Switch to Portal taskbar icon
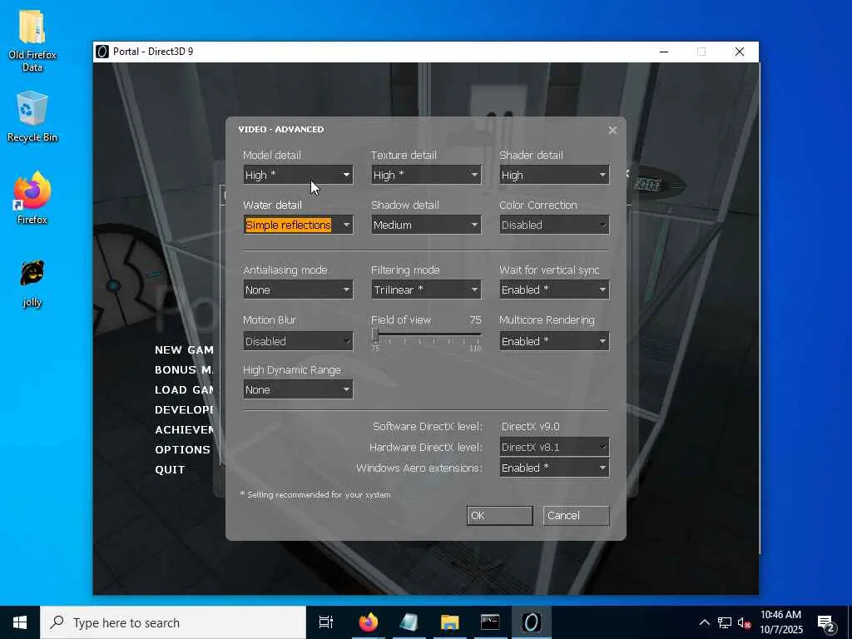 tap(532, 622)
